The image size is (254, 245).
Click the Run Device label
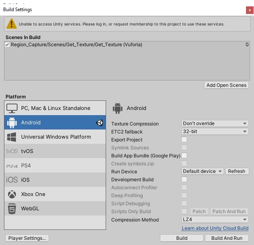point(124,172)
